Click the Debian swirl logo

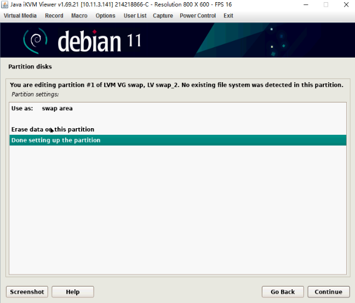(x=36, y=41)
